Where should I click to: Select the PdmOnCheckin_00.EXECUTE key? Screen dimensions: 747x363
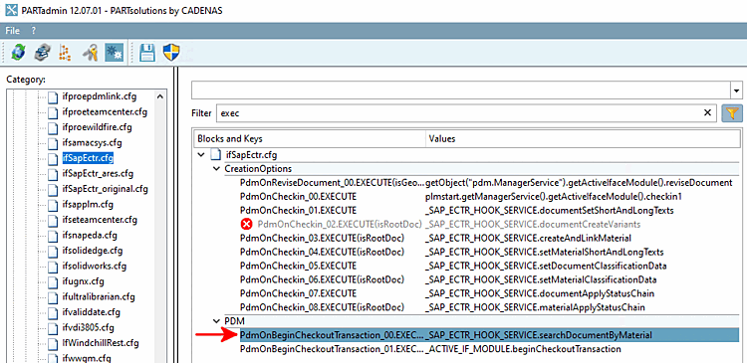[298, 197]
